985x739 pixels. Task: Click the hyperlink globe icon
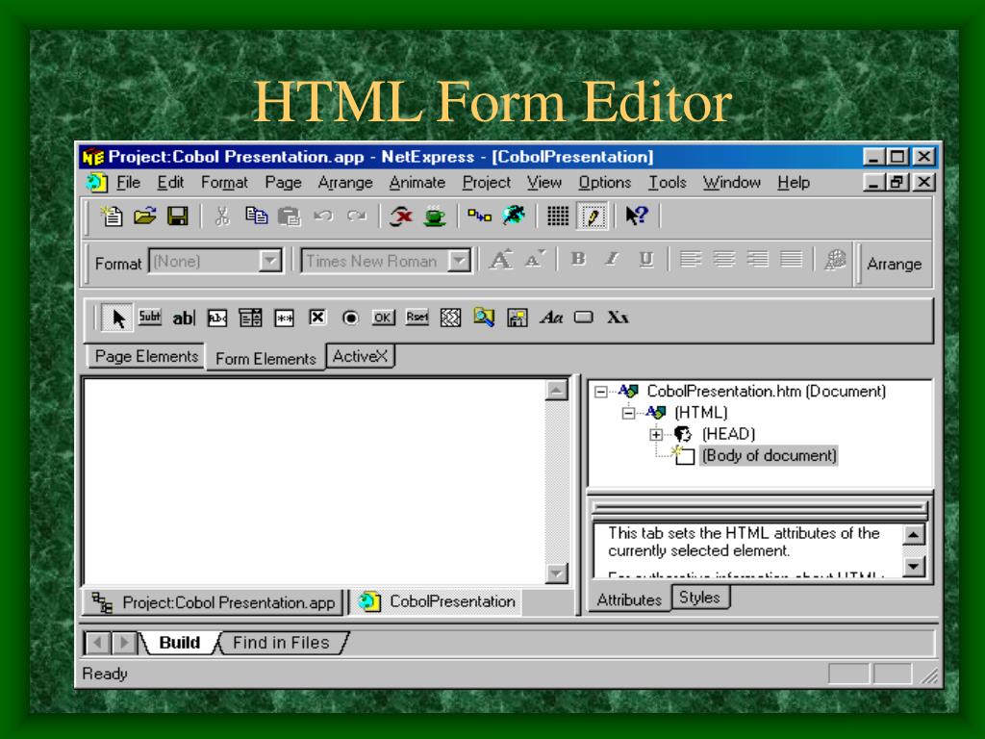point(835,260)
